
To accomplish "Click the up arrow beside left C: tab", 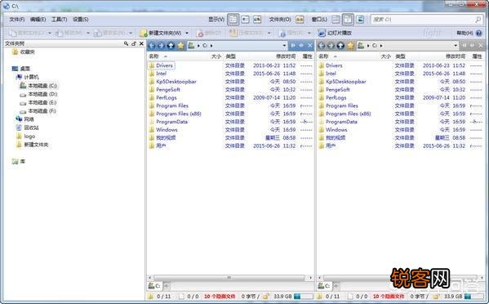I will pyautogui.click(x=167, y=285).
